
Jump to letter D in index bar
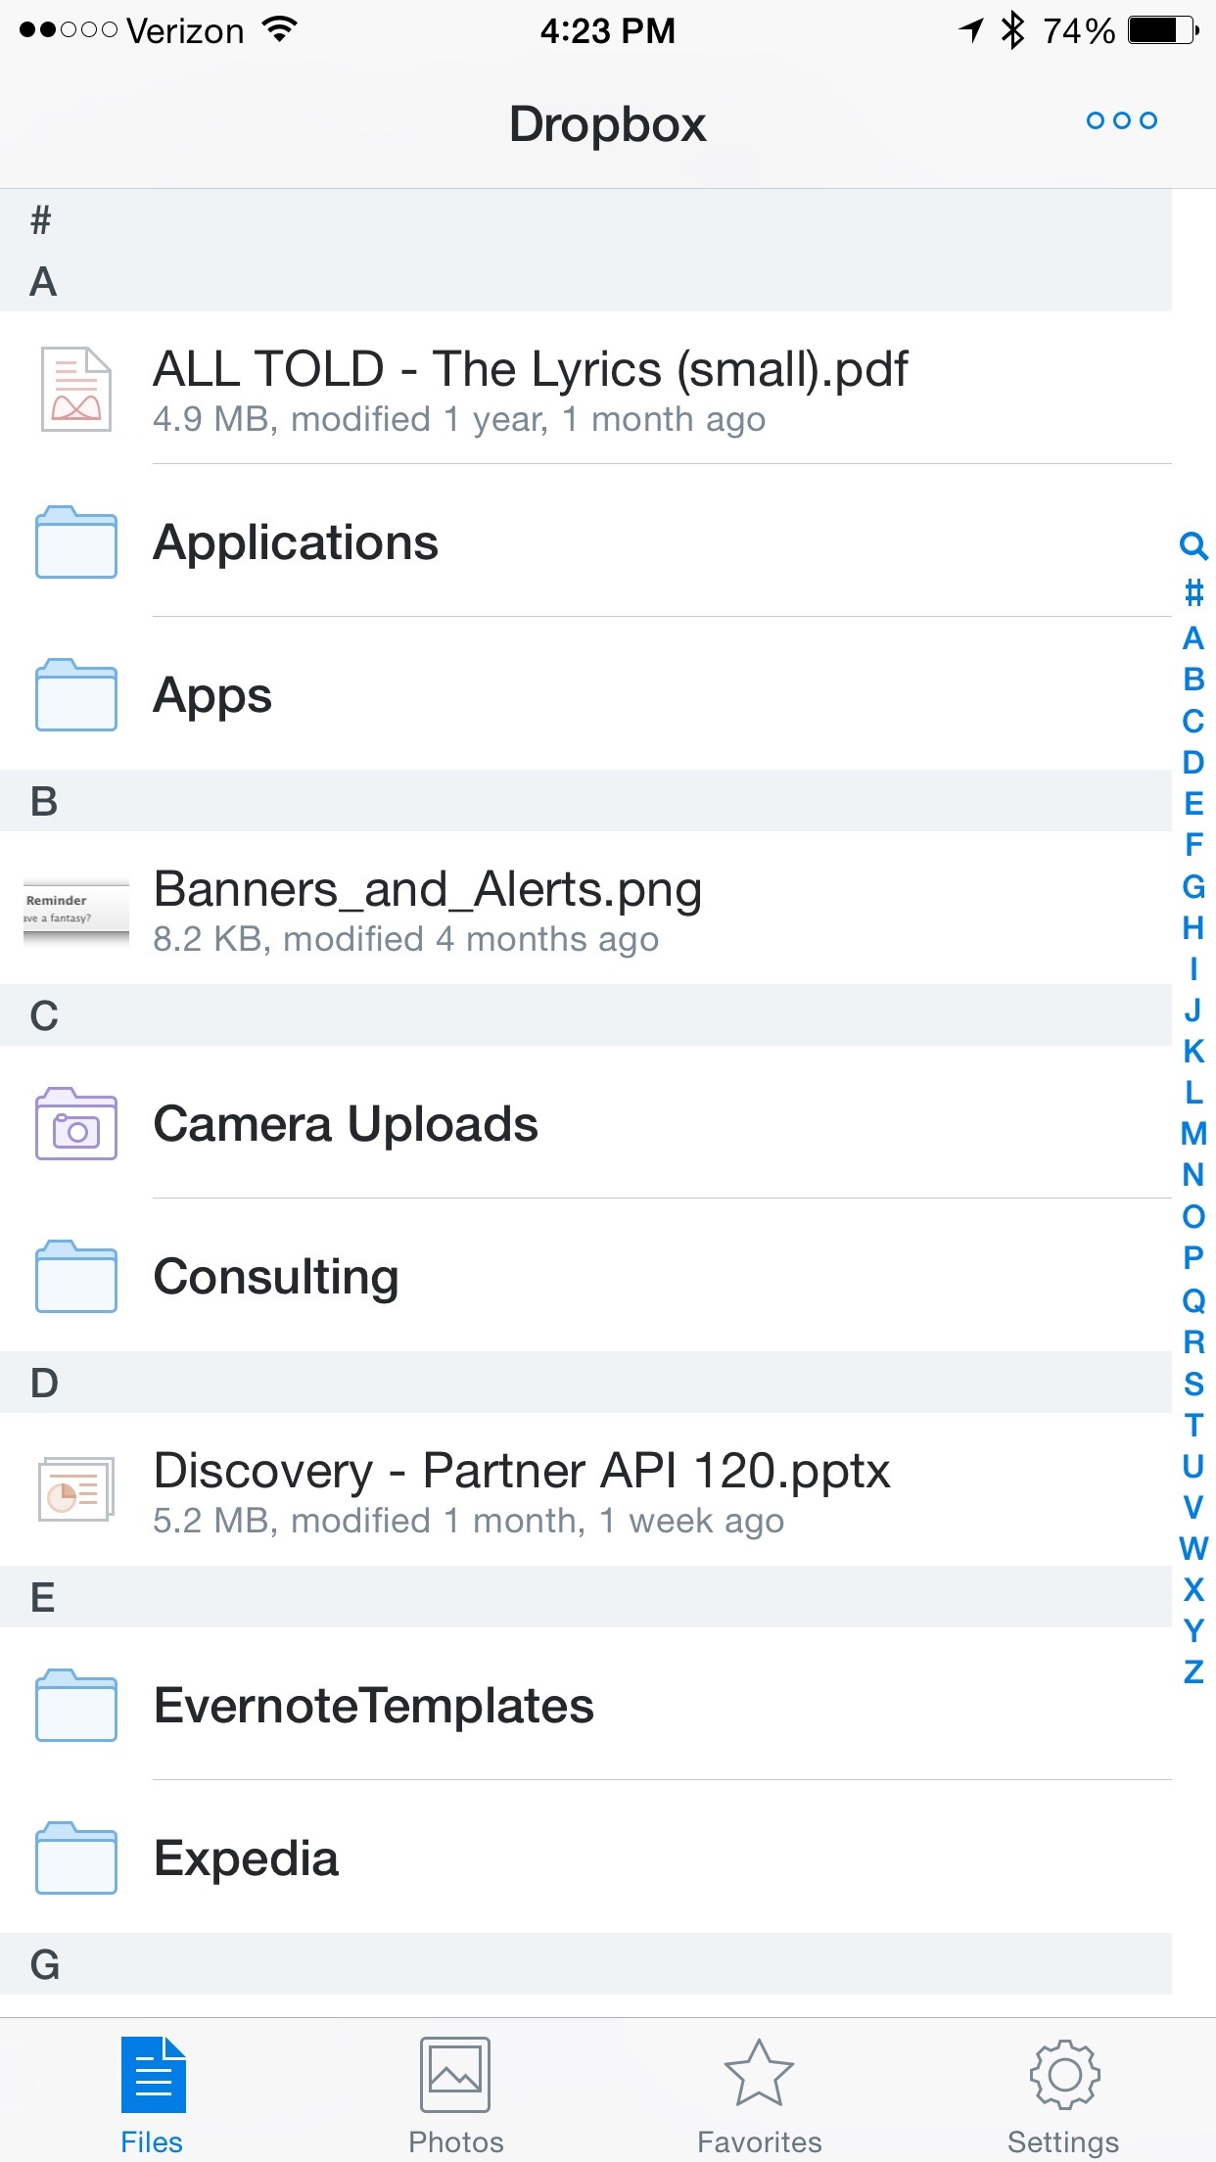pyautogui.click(x=1193, y=763)
